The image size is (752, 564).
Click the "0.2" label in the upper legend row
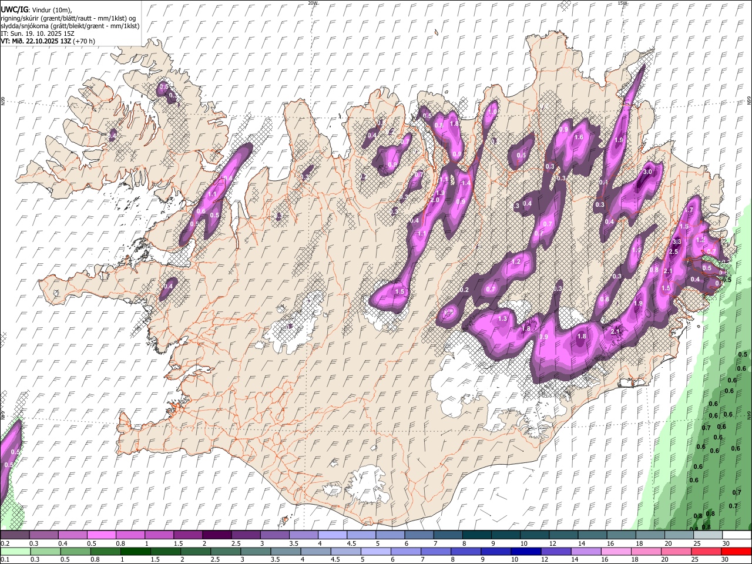[5, 543]
